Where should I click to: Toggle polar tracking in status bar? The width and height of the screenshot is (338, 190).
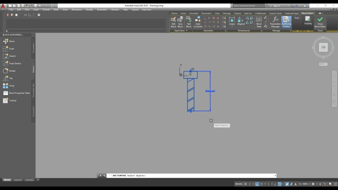[x=261, y=184]
